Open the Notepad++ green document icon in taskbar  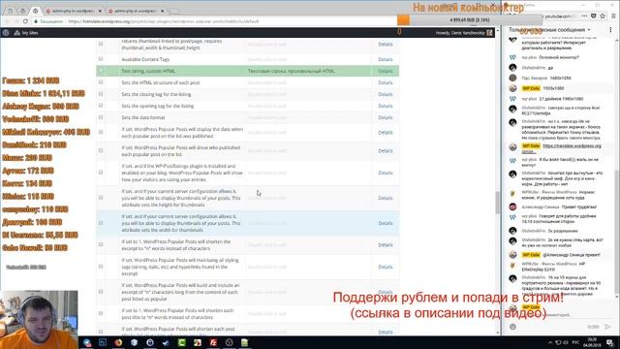tap(245, 342)
